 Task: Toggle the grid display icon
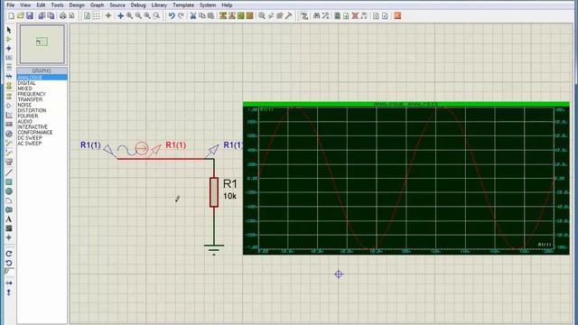(97, 16)
